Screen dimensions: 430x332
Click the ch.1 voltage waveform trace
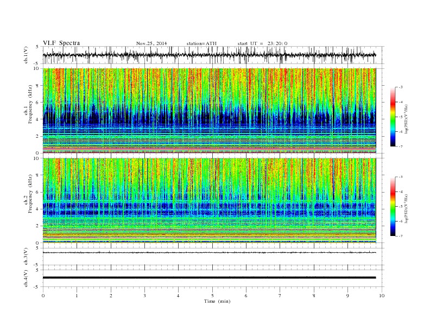(209, 55)
